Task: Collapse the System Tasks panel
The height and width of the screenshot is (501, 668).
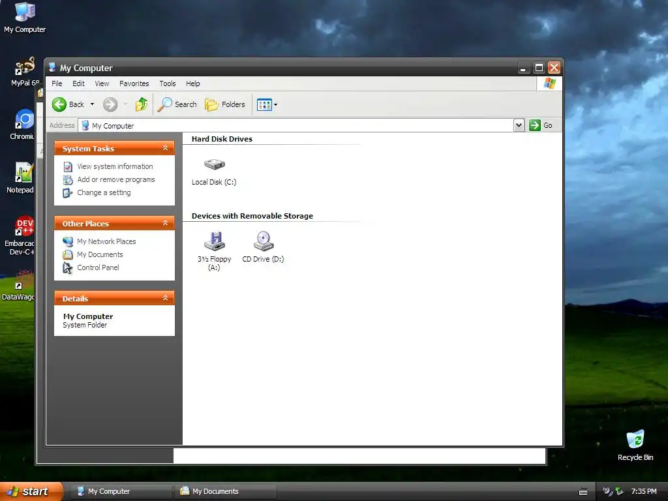Action: coord(165,148)
